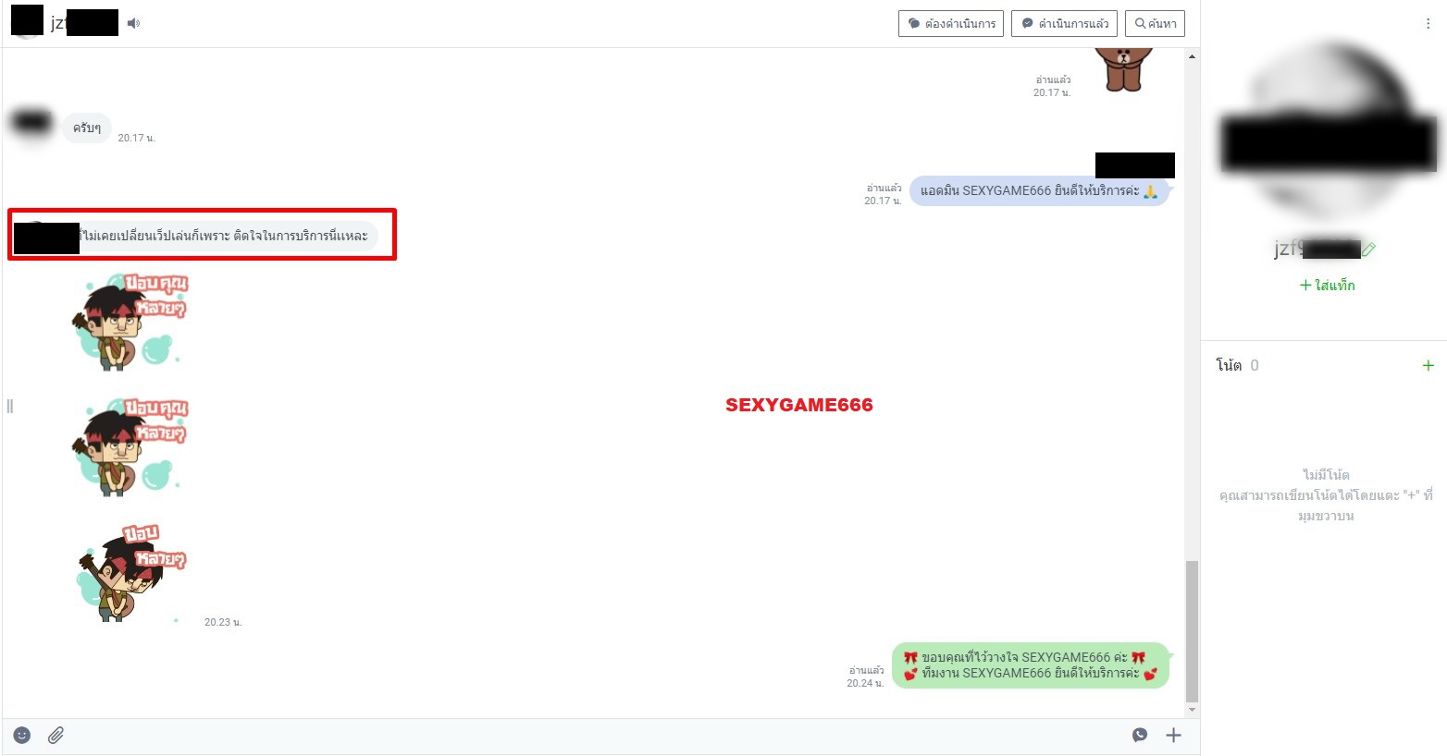Click the scrollbar down arrow in chat
The width and height of the screenshot is (1447, 756).
point(1192,710)
